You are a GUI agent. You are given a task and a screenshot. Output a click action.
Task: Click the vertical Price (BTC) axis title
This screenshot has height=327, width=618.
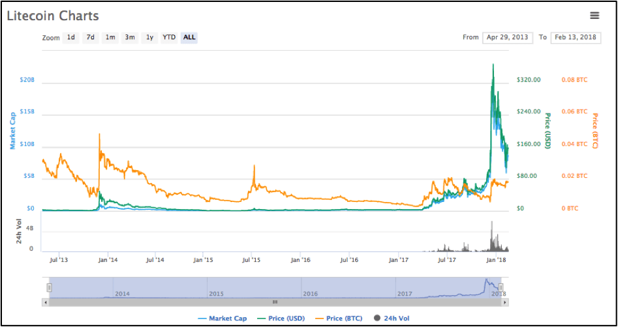[595, 131]
